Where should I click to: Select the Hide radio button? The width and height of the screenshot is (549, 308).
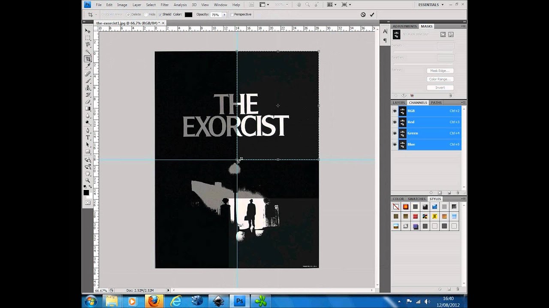tap(146, 15)
